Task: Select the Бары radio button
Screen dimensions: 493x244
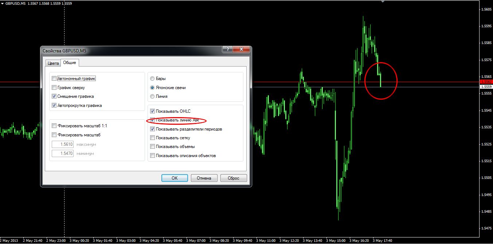Action: [x=152, y=79]
